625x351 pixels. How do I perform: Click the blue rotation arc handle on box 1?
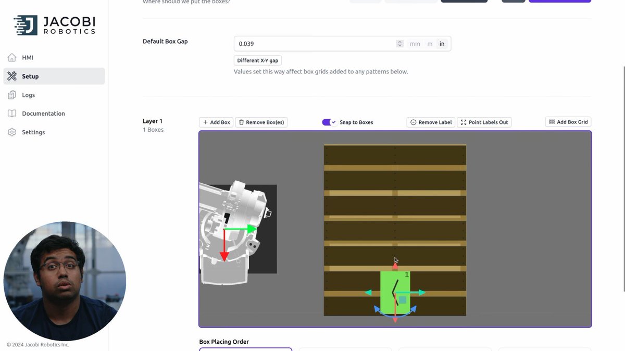[395, 311]
